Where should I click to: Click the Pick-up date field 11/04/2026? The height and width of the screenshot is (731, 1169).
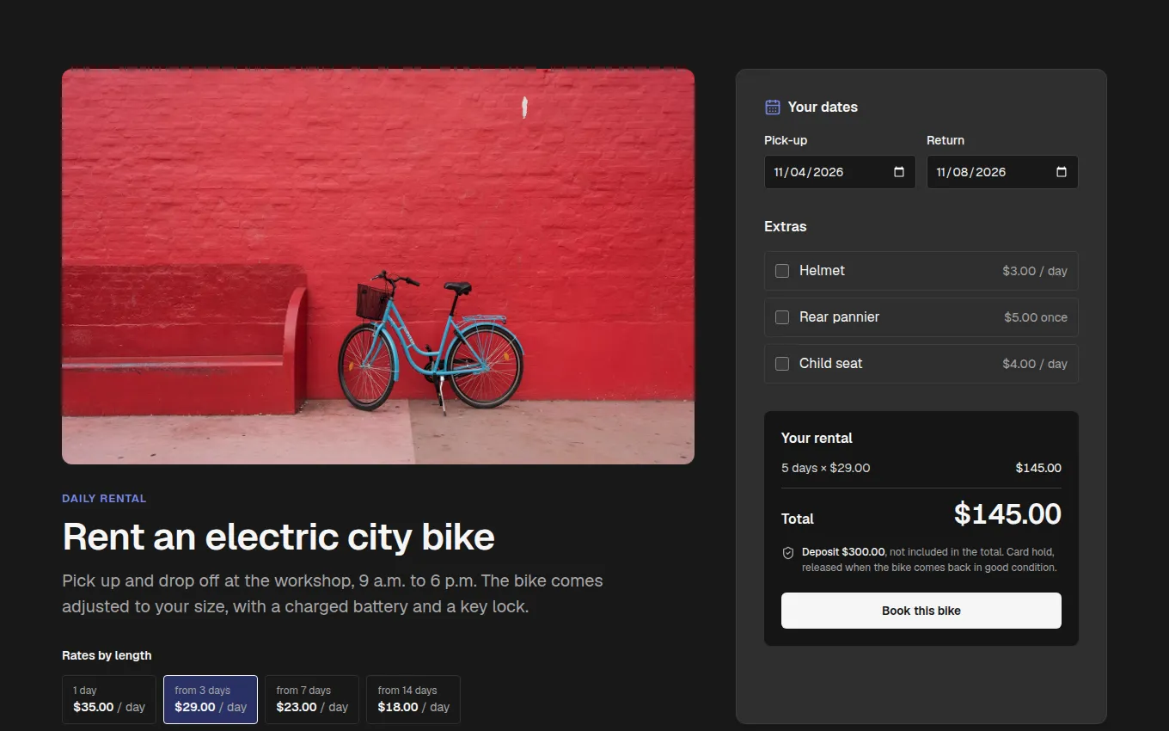[840, 172]
